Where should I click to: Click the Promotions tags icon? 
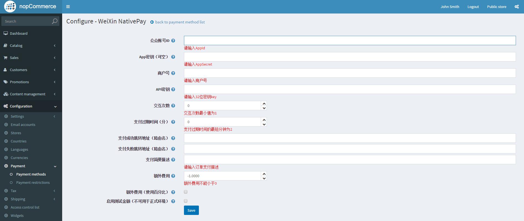[x=6, y=82]
